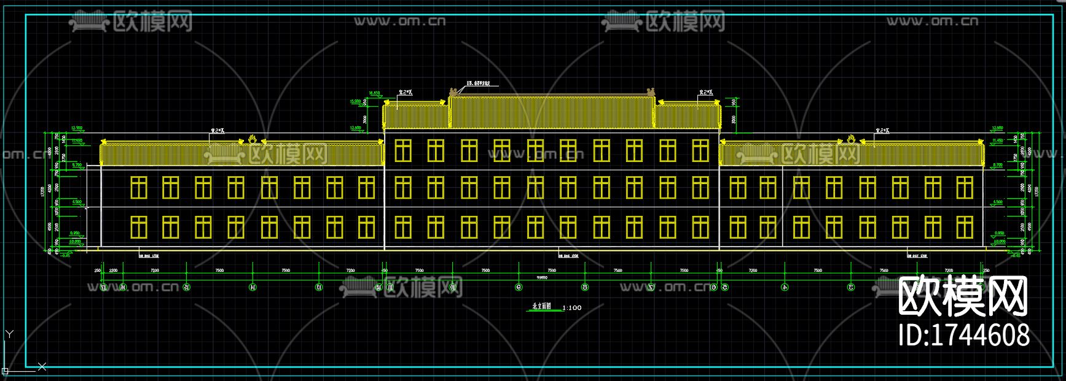Select axis bubble number 10
Image resolution: width=1066 pixels, height=381 pixels.
coord(453,287)
